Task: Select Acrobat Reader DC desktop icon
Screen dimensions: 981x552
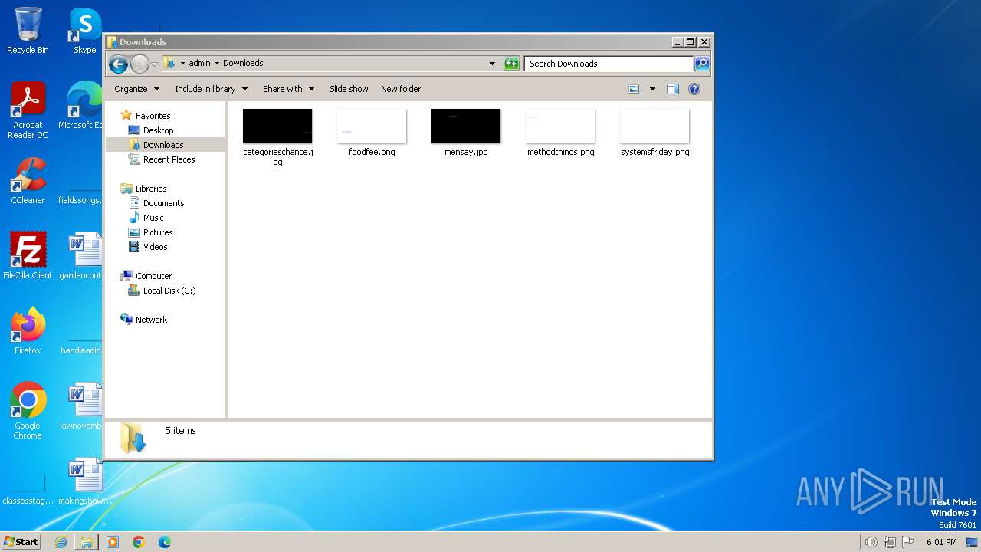Action: pos(28,110)
